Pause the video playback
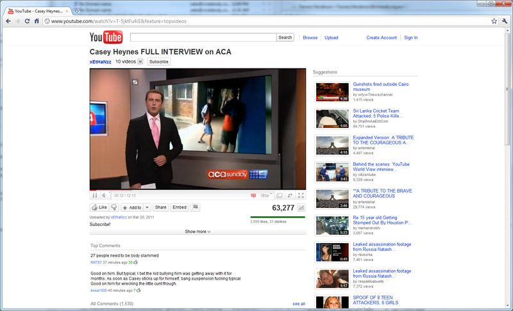Image resolution: width=513 pixels, height=311 pixels. pos(94,195)
